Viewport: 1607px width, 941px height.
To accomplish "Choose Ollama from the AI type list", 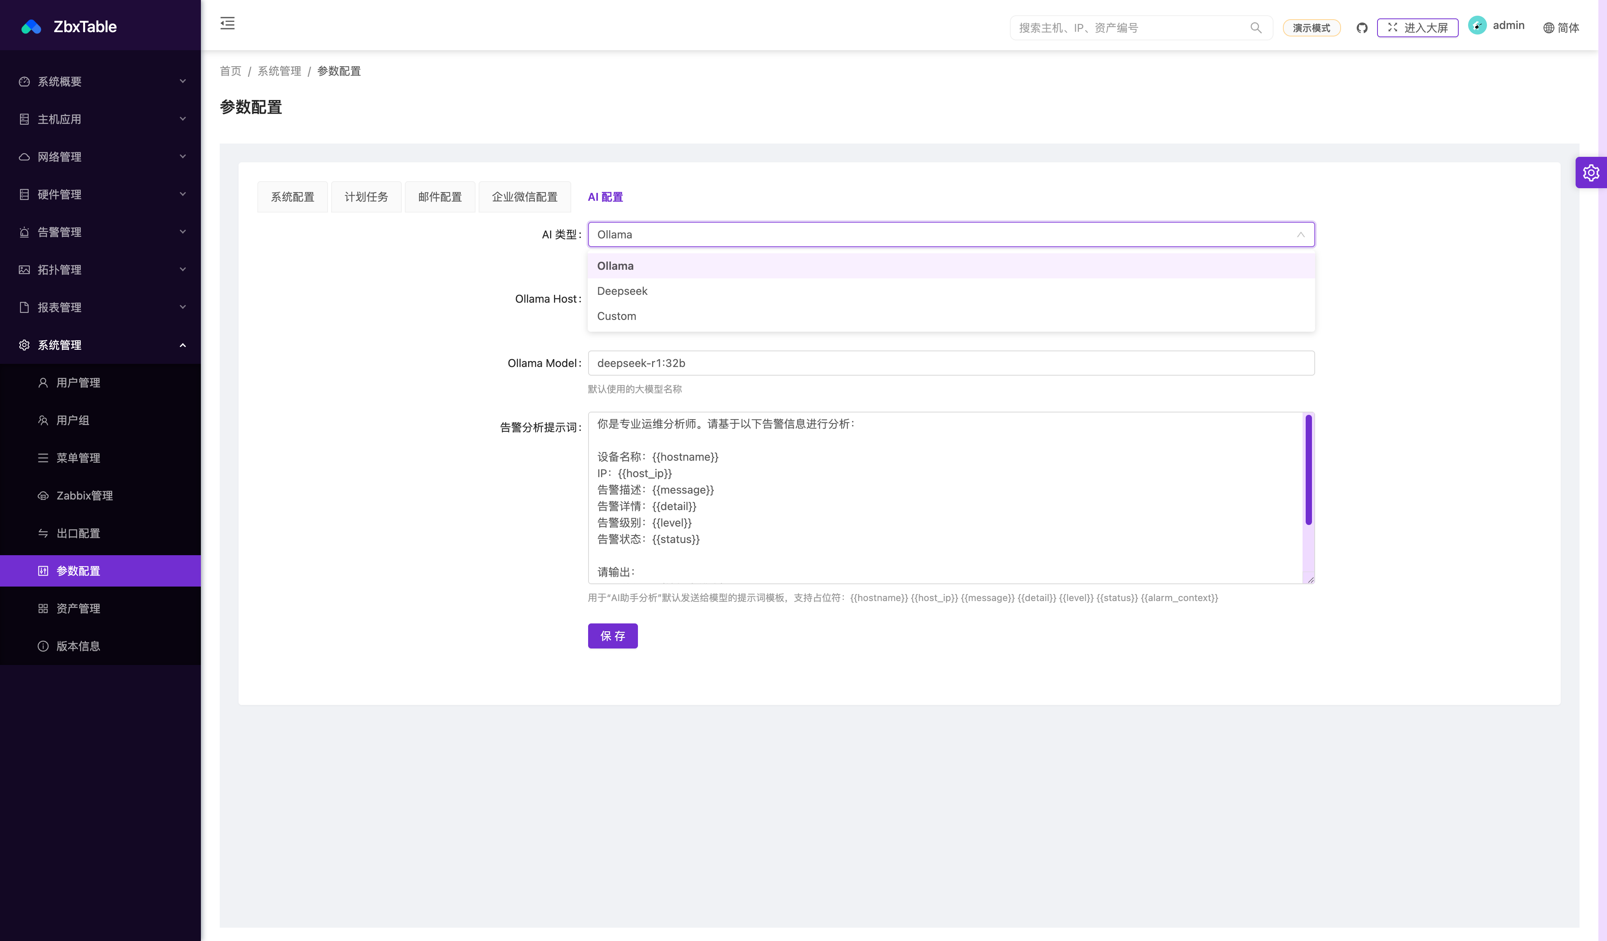I will pyautogui.click(x=951, y=266).
